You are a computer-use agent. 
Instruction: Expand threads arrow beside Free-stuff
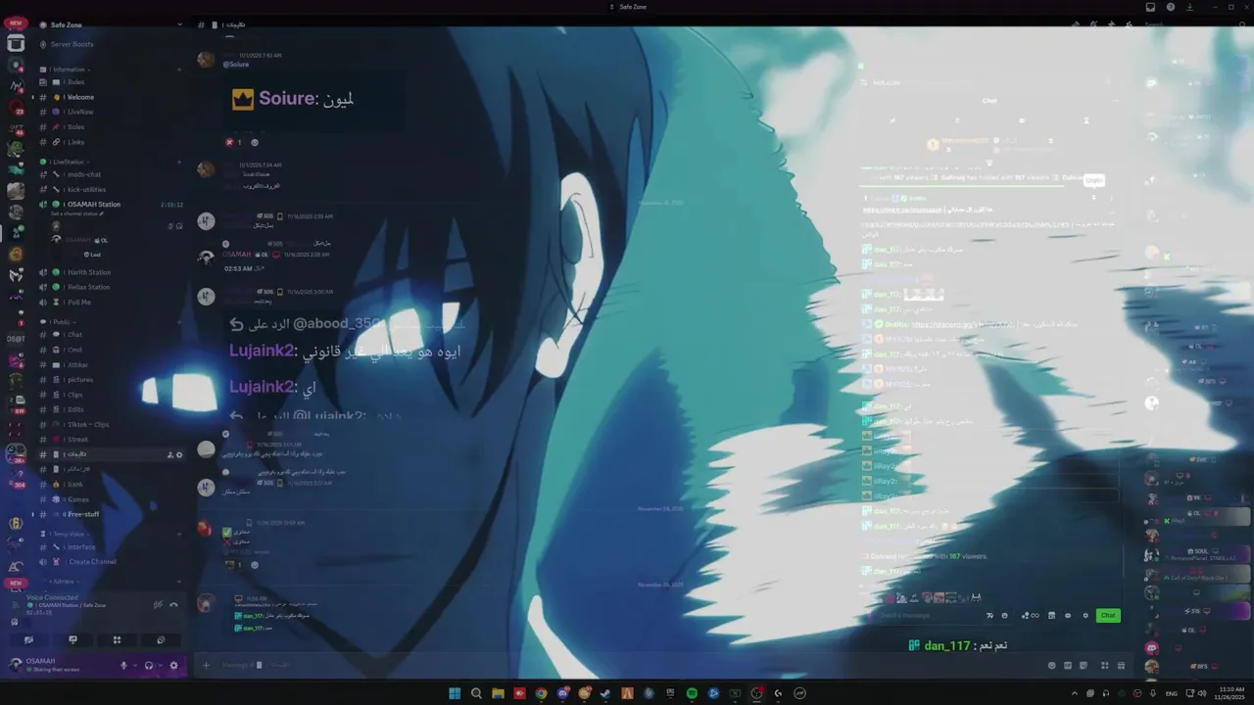32,514
